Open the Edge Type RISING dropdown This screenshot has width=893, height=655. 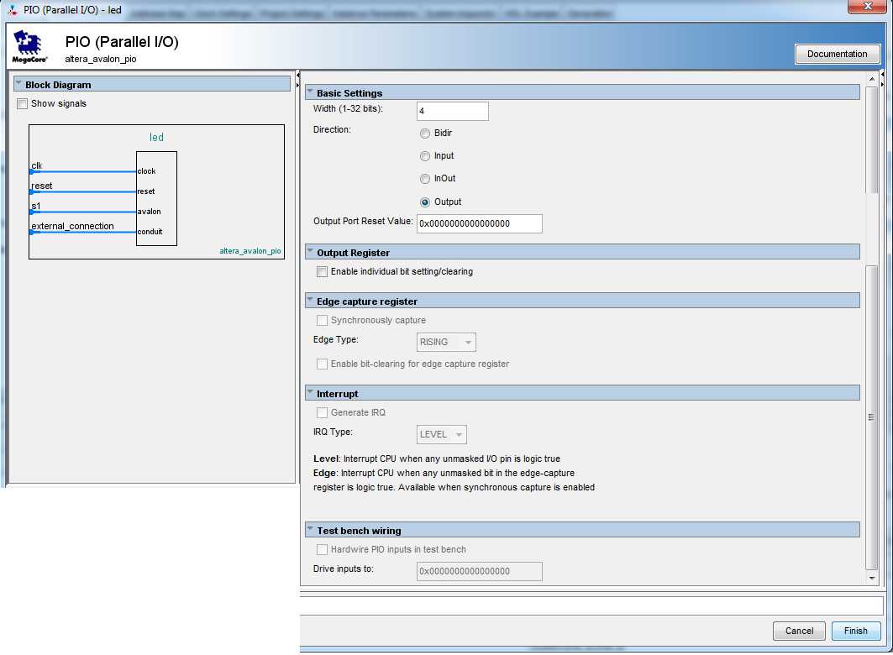(447, 342)
